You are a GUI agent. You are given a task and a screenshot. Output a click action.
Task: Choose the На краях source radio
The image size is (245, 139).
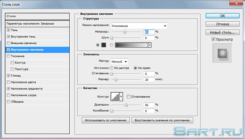135,68
